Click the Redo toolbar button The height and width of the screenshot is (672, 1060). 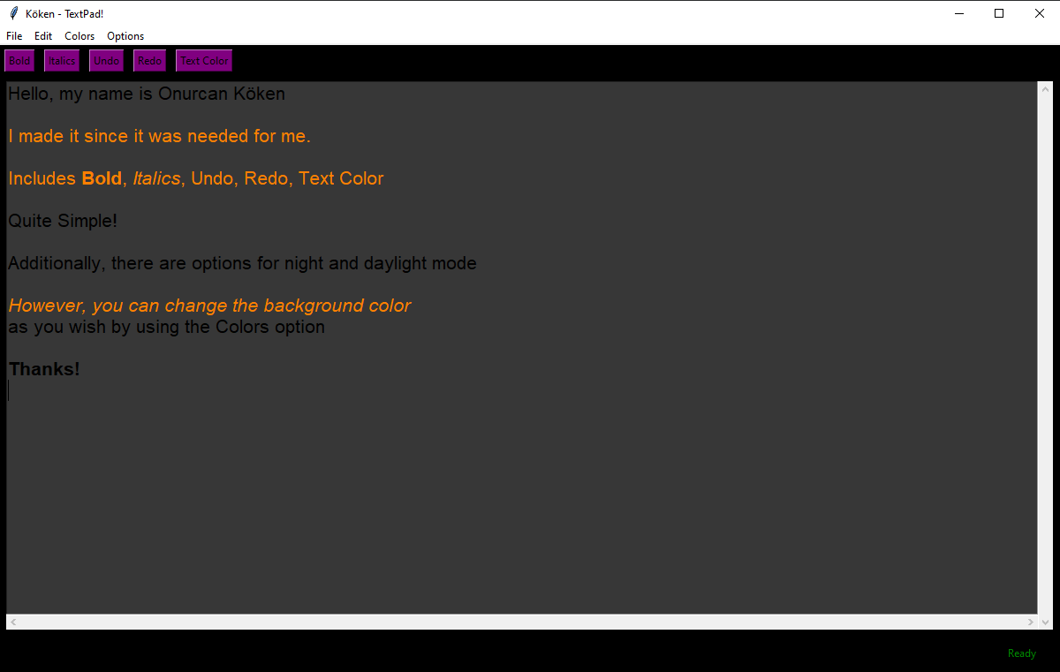coord(150,61)
